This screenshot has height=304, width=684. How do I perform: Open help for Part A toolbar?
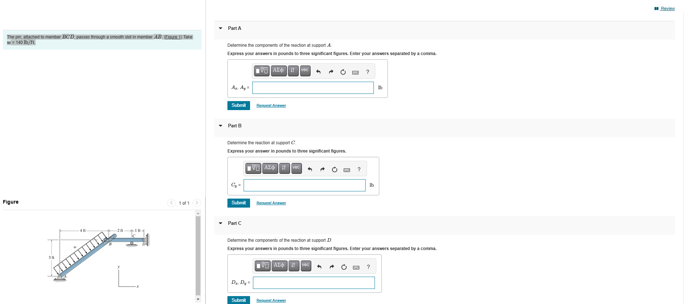pyautogui.click(x=368, y=72)
